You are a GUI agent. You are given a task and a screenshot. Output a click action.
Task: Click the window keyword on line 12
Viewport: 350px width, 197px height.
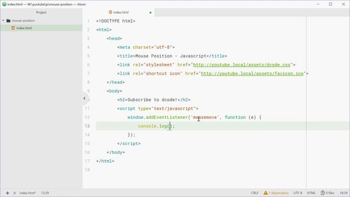click(x=135, y=117)
